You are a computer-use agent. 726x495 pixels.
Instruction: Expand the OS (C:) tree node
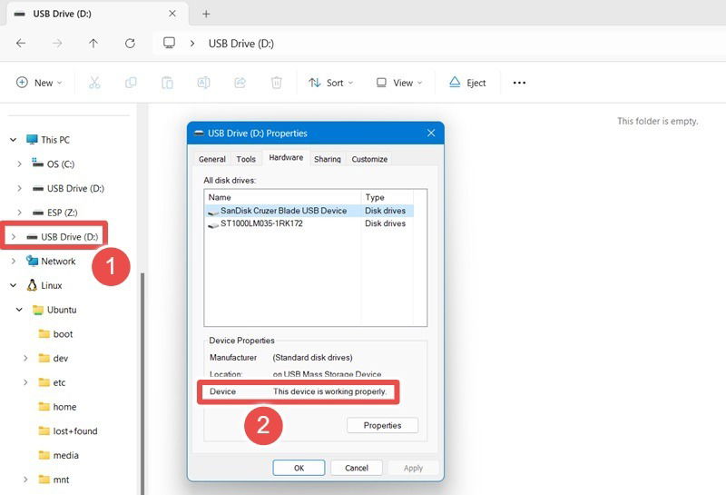pyautogui.click(x=20, y=164)
